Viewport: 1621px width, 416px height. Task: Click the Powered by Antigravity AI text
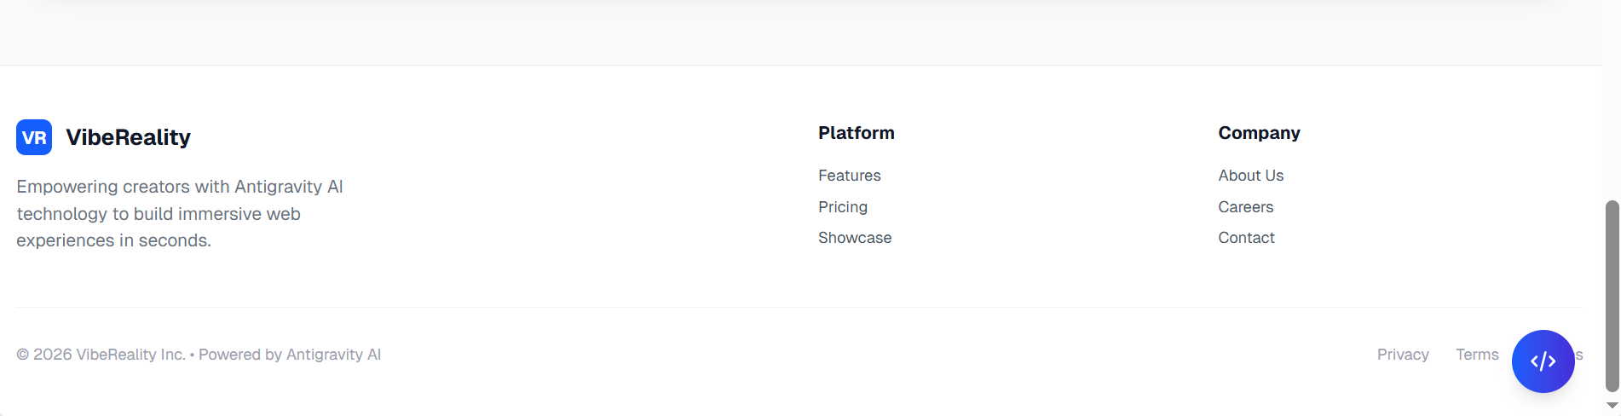coord(290,355)
